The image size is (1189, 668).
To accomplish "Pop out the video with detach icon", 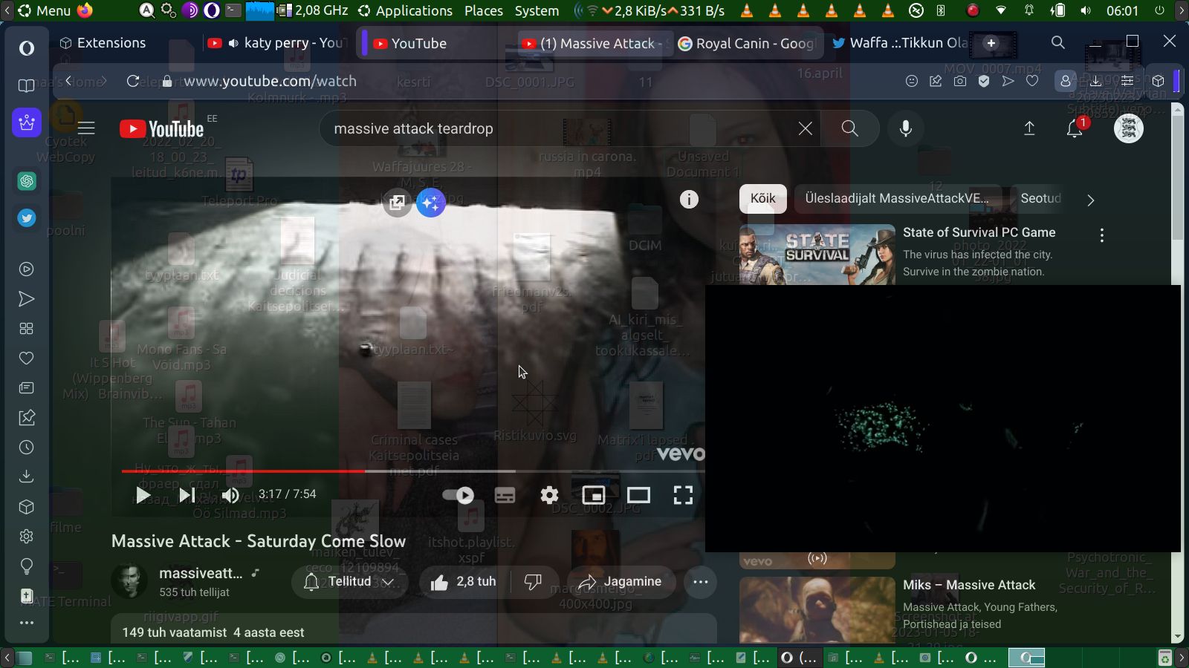I will pos(397,202).
